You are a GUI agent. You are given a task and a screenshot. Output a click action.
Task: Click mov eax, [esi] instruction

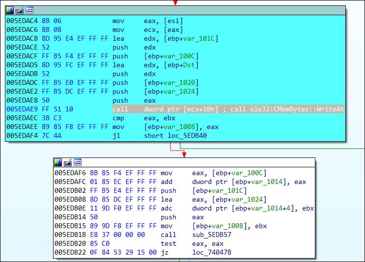148,21
